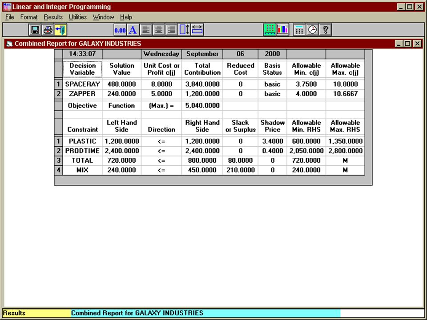Click the 10.6667 allowable max cell

(345, 94)
